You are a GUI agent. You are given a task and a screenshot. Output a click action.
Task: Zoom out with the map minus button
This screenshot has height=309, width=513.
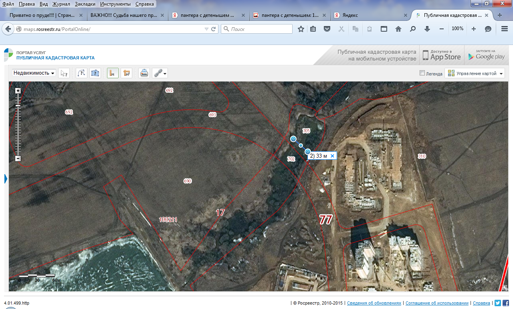tap(18, 159)
